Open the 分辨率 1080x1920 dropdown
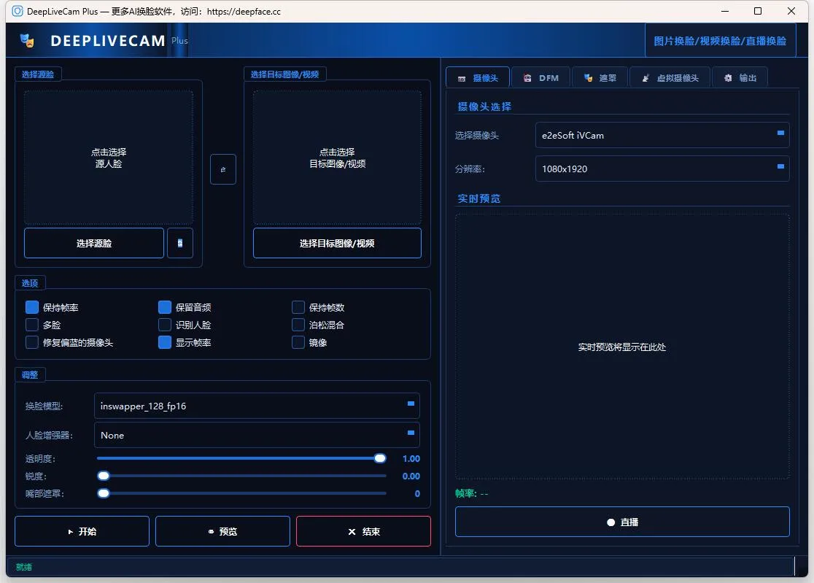This screenshot has height=583, width=814. click(662, 169)
